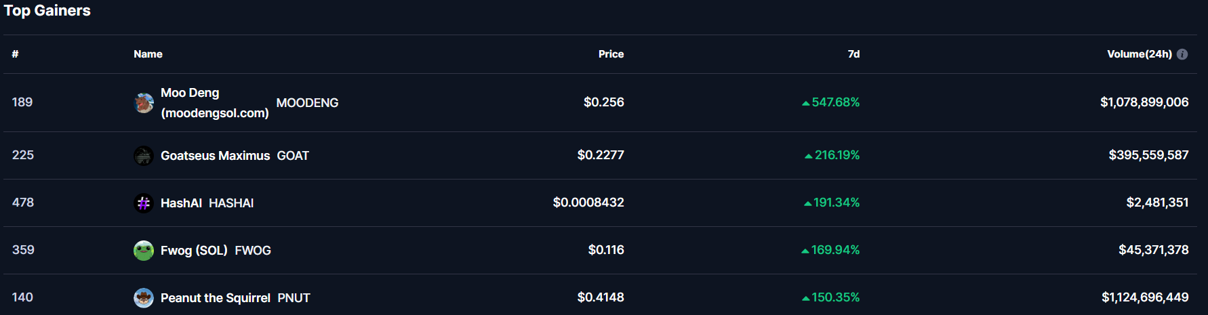The height and width of the screenshot is (315, 1208).
Task: Sort by the Volume(24h) column header
Action: pyautogui.click(x=1140, y=54)
